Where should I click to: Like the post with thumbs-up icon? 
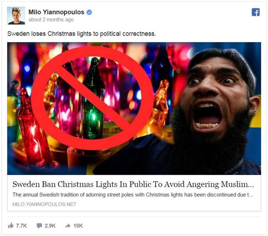coord(11,225)
